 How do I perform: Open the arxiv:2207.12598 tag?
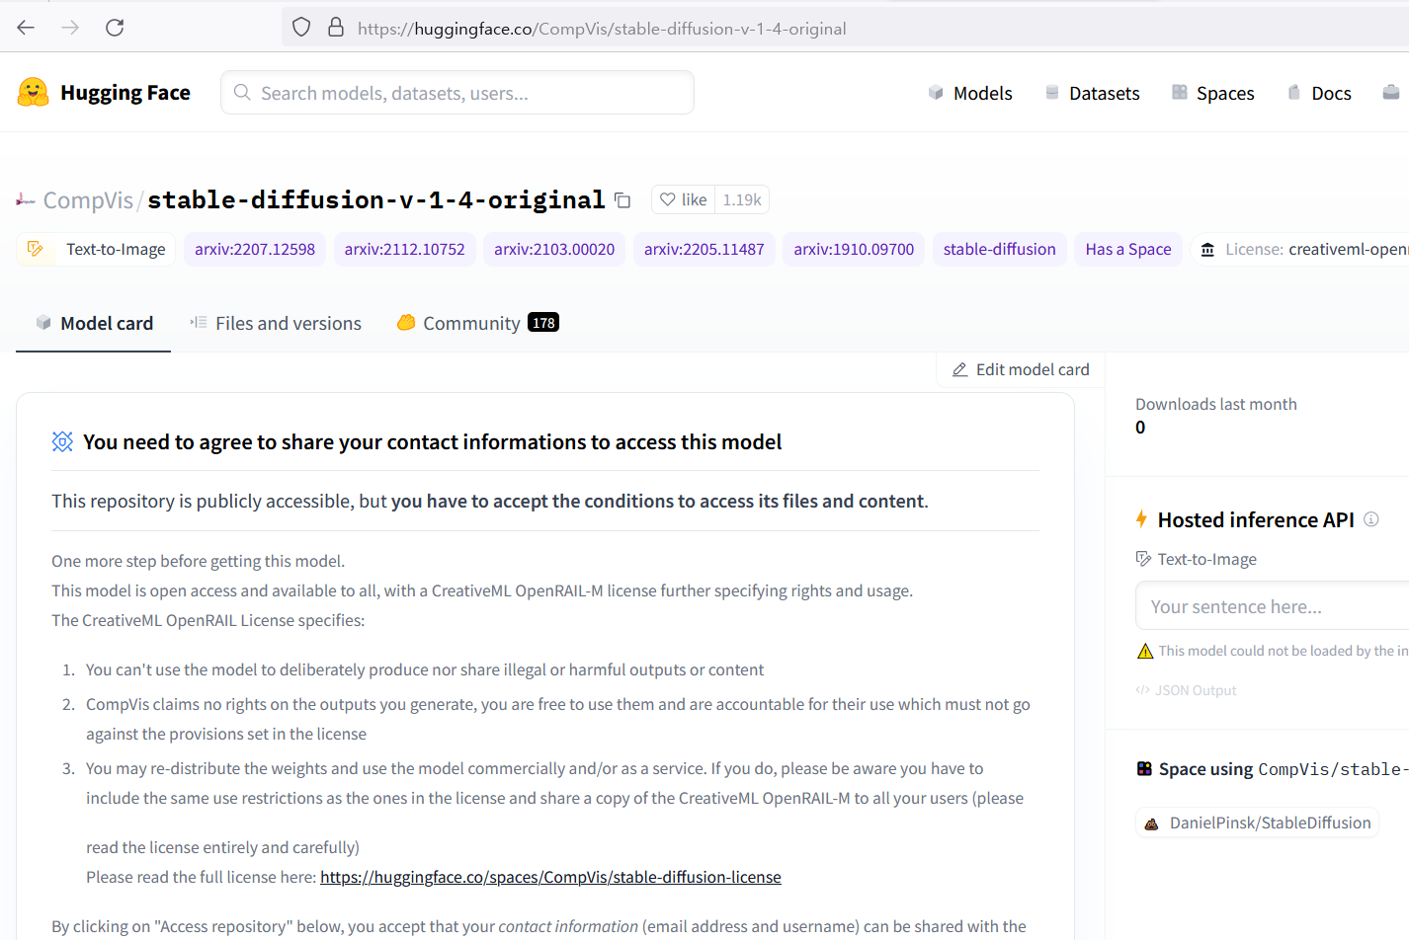255,249
